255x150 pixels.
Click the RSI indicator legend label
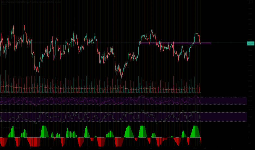point(6,95)
